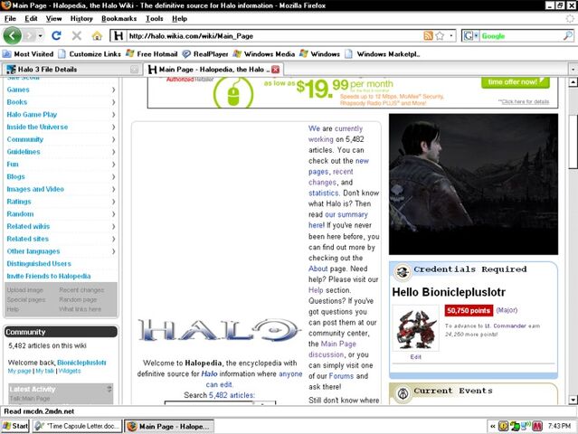Open the Customize Links bookmark
This screenshot has width=578, height=434.
pos(90,53)
